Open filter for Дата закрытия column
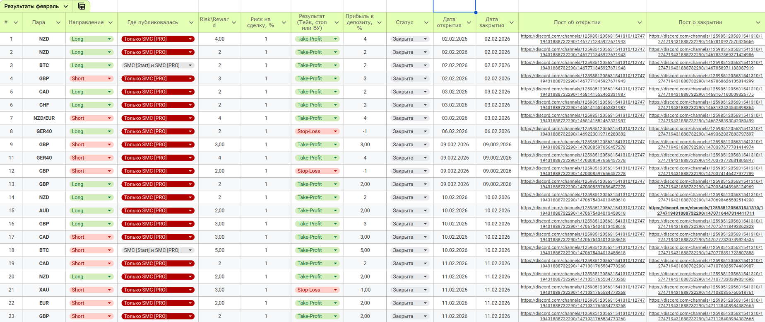The height and width of the screenshot is (322, 765). pyautogui.click(x=512, y=22)
